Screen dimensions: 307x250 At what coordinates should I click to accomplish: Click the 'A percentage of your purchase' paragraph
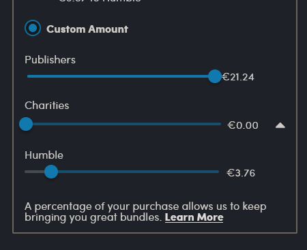tap(145, 212)
